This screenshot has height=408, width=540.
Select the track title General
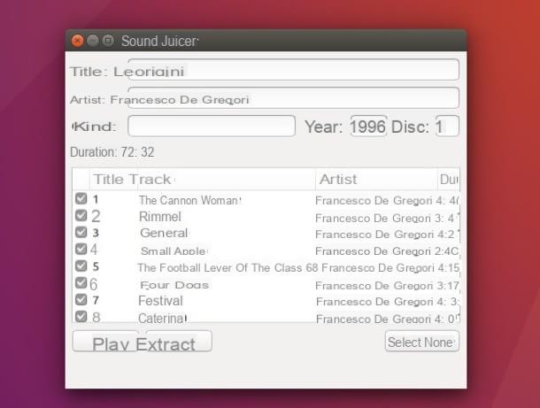tap(164, 233)
